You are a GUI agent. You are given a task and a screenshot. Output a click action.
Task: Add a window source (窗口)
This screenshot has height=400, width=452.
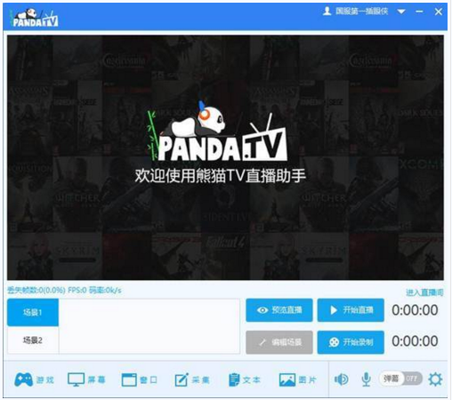[140, 380]
